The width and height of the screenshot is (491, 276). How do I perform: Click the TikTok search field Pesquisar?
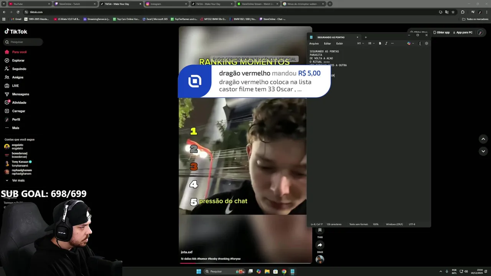coord(23,42)
